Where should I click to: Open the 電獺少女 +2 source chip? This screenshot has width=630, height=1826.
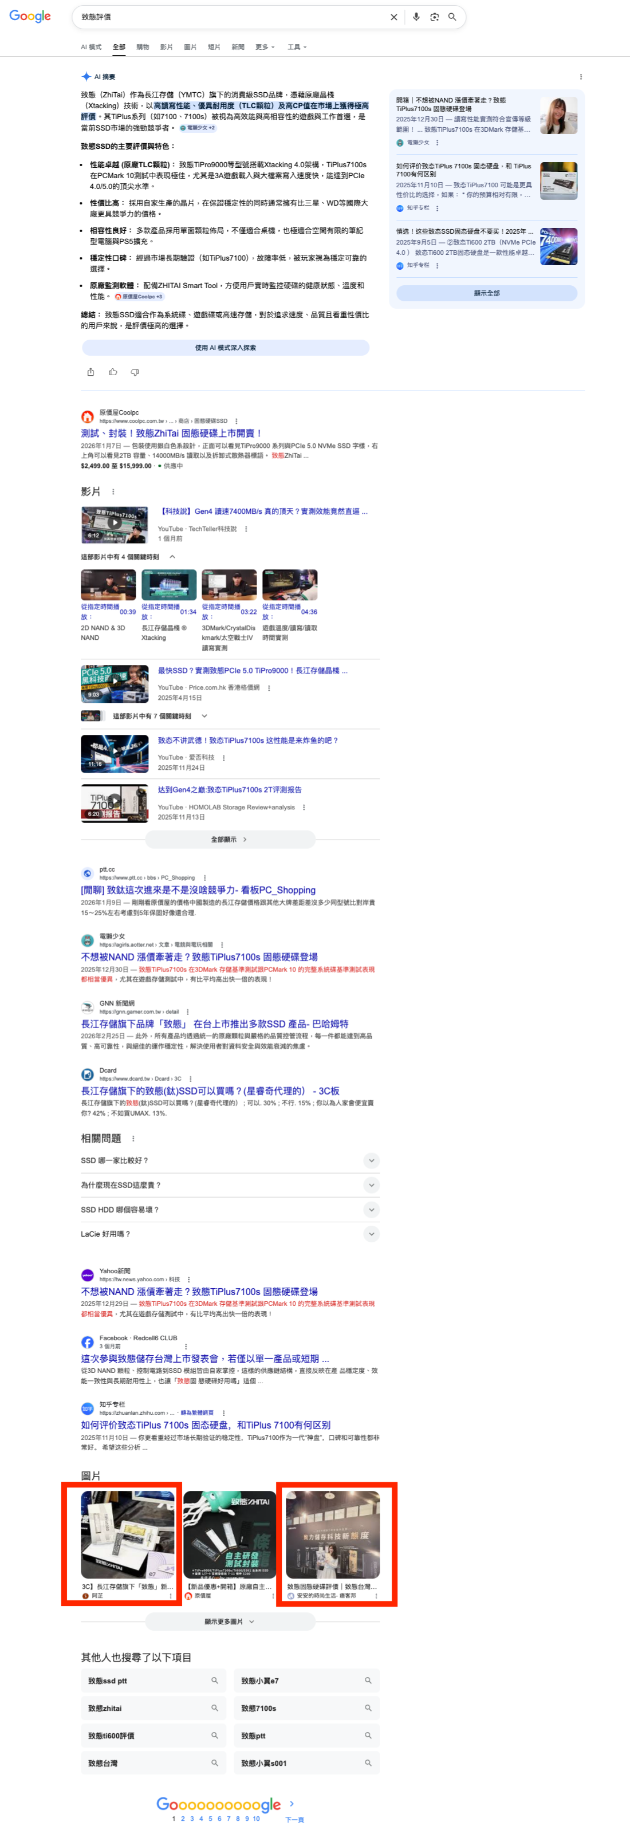tap(198, 128)
